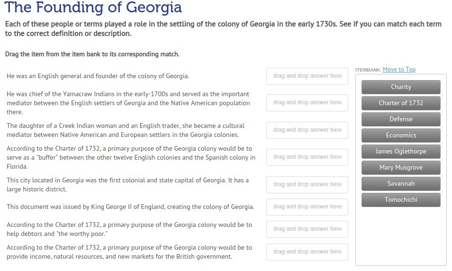
Task: Click drop box for English general founder
Action: click(307, 76)
